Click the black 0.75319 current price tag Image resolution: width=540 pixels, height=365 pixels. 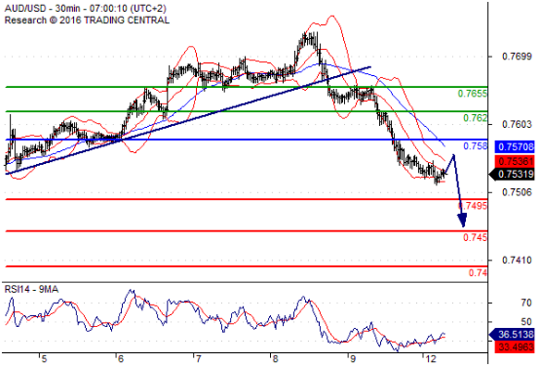(512, 175)
